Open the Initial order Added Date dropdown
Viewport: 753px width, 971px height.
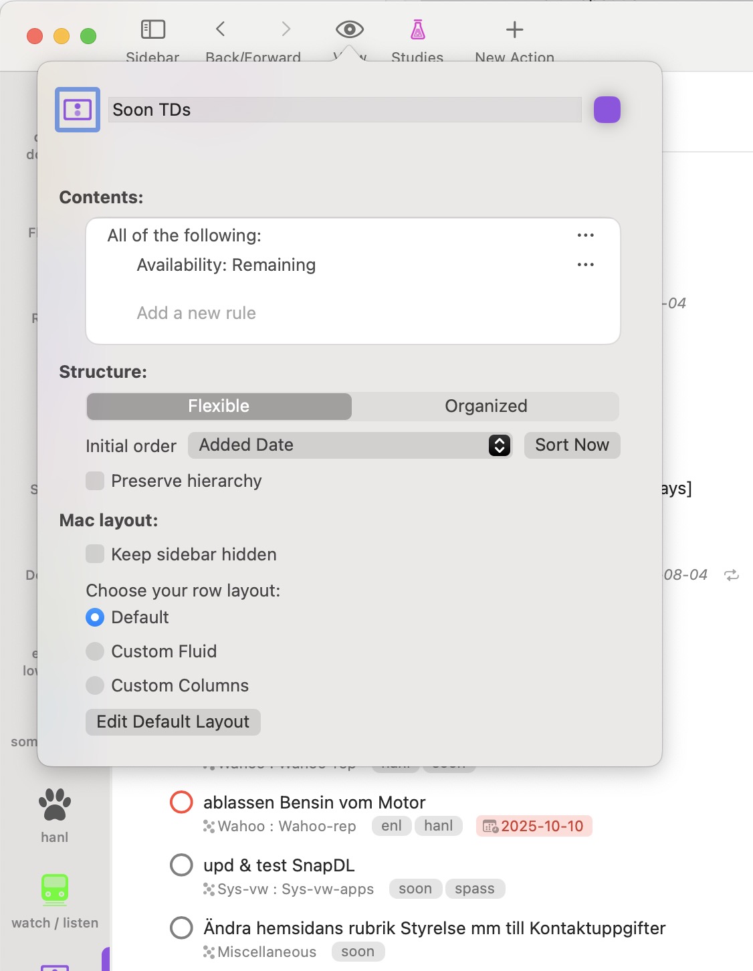pos(350,445)
